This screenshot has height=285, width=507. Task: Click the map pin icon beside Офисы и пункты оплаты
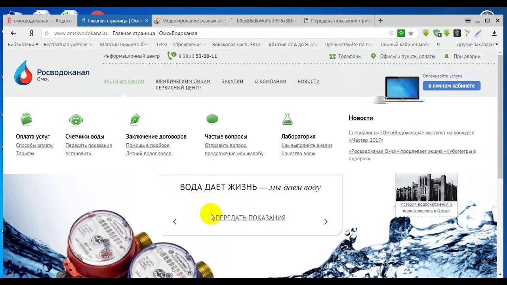373,56
